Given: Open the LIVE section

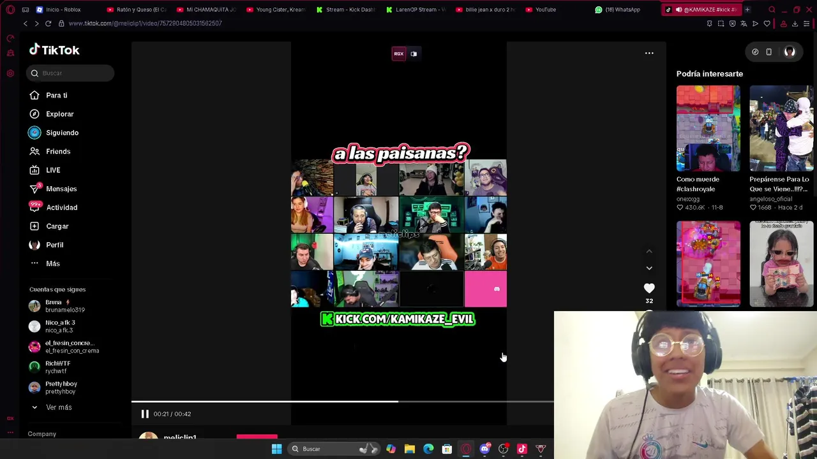Looking at the screenshot, I should point(45,170).
